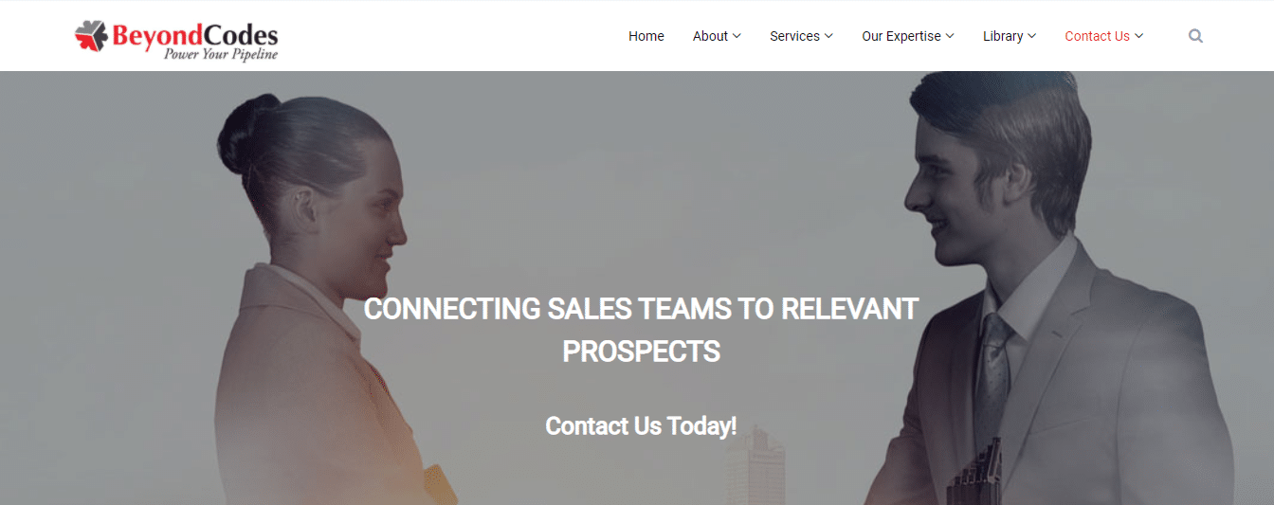
Task: Select Our Expertise in navigation
Action: point(901,36)
